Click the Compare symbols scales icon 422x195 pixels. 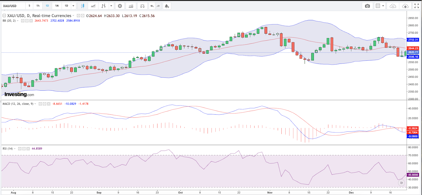[x=142, y=6]
